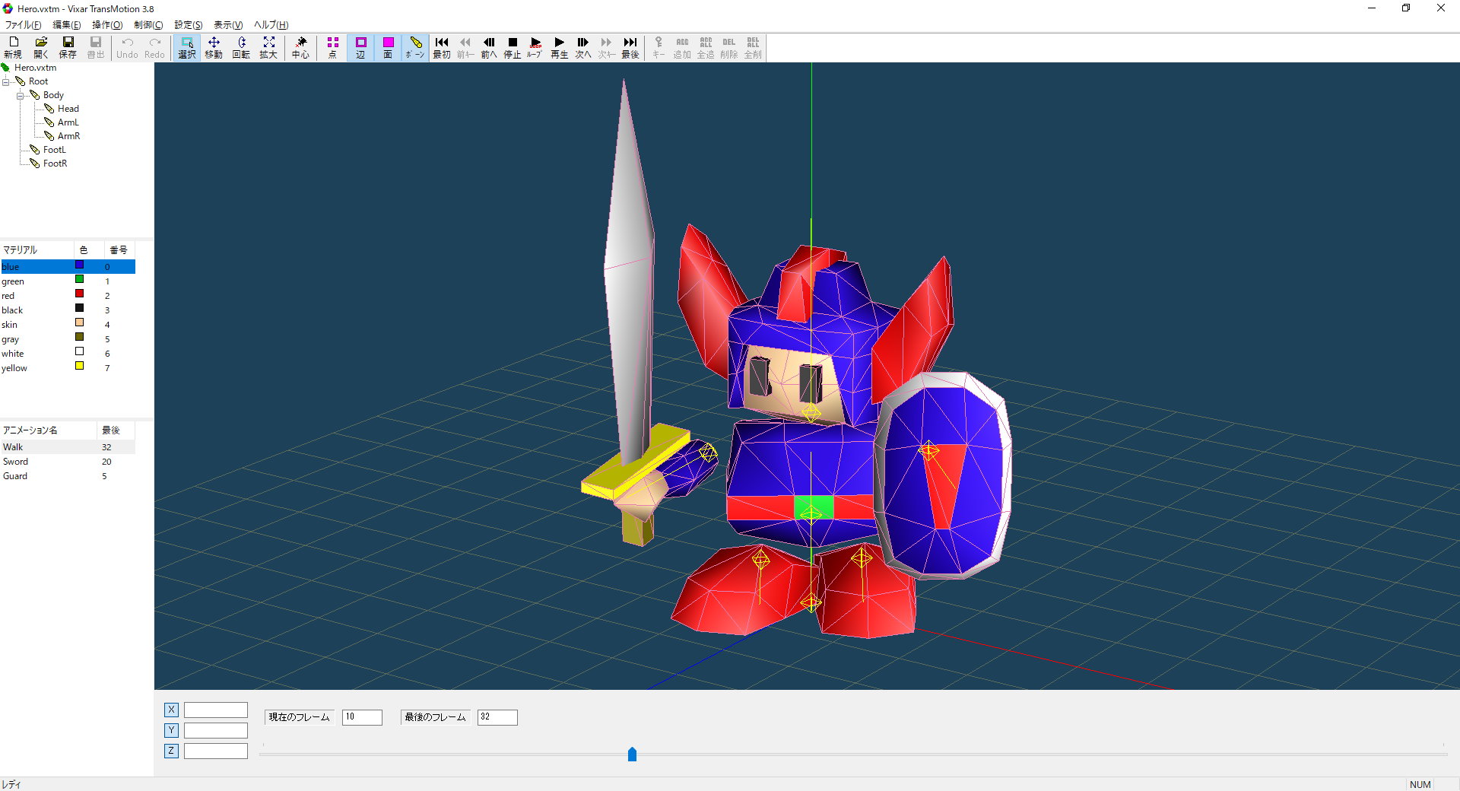Click the current frame input field
This screenshot has width=1460, height=791.
[x=362, y=717]
